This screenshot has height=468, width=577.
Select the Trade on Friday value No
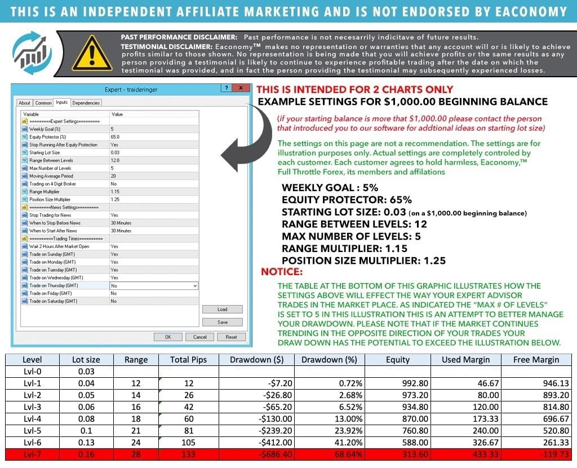(x=154, y=293)
